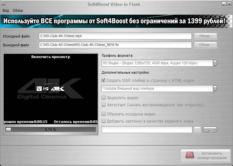Enable Автостарт checkbox
The width and height of the screenshot is (233, 166).
(x=103, y=105)
